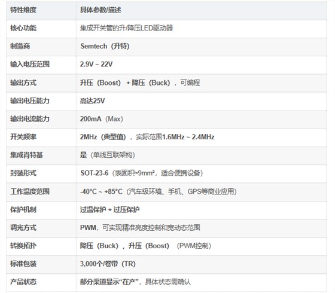Viewport: 335px width, 293px height.
Task: Select the '调光方式' row label
Action: 23,227
